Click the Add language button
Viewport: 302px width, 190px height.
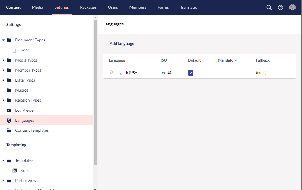(x=122, y=44)
